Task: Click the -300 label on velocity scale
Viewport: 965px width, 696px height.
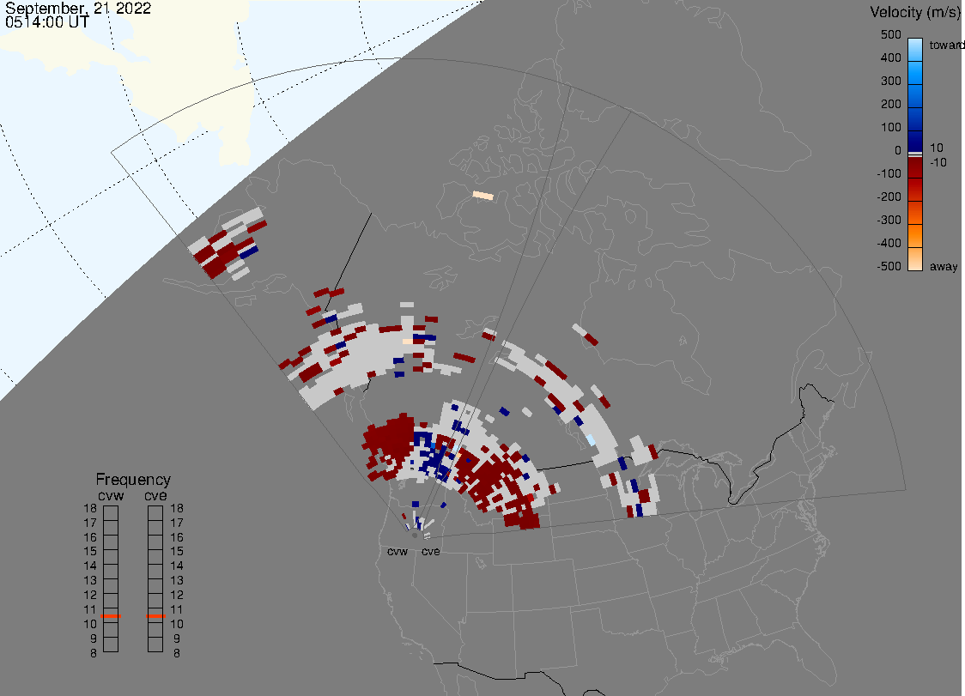Action: 889,221
